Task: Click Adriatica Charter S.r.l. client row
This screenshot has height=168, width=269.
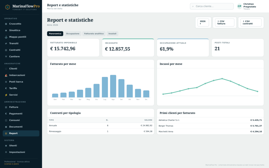Action: (210, 120)
